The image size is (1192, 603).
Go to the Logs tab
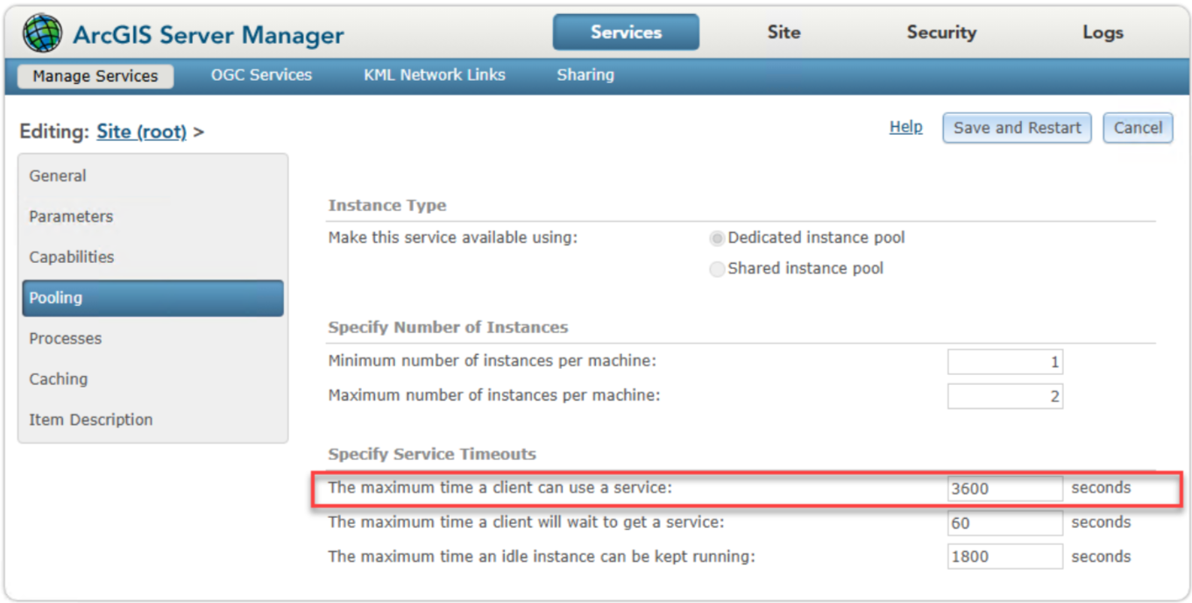[1103, 32]
